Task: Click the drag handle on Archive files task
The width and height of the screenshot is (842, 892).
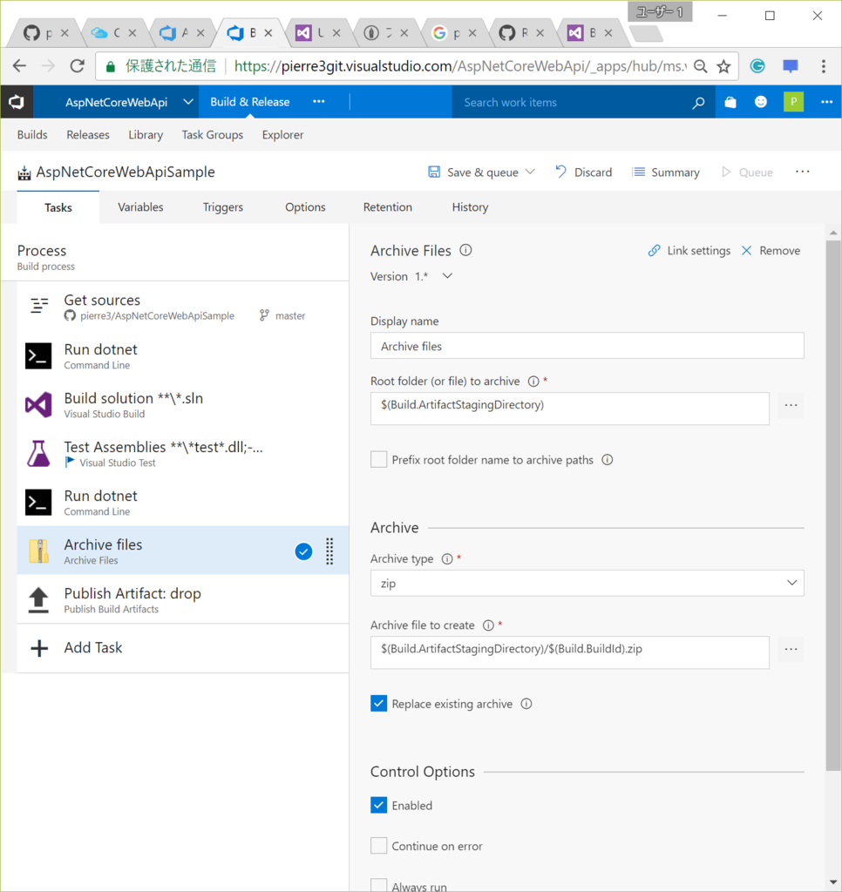Action: coord(329,551)
